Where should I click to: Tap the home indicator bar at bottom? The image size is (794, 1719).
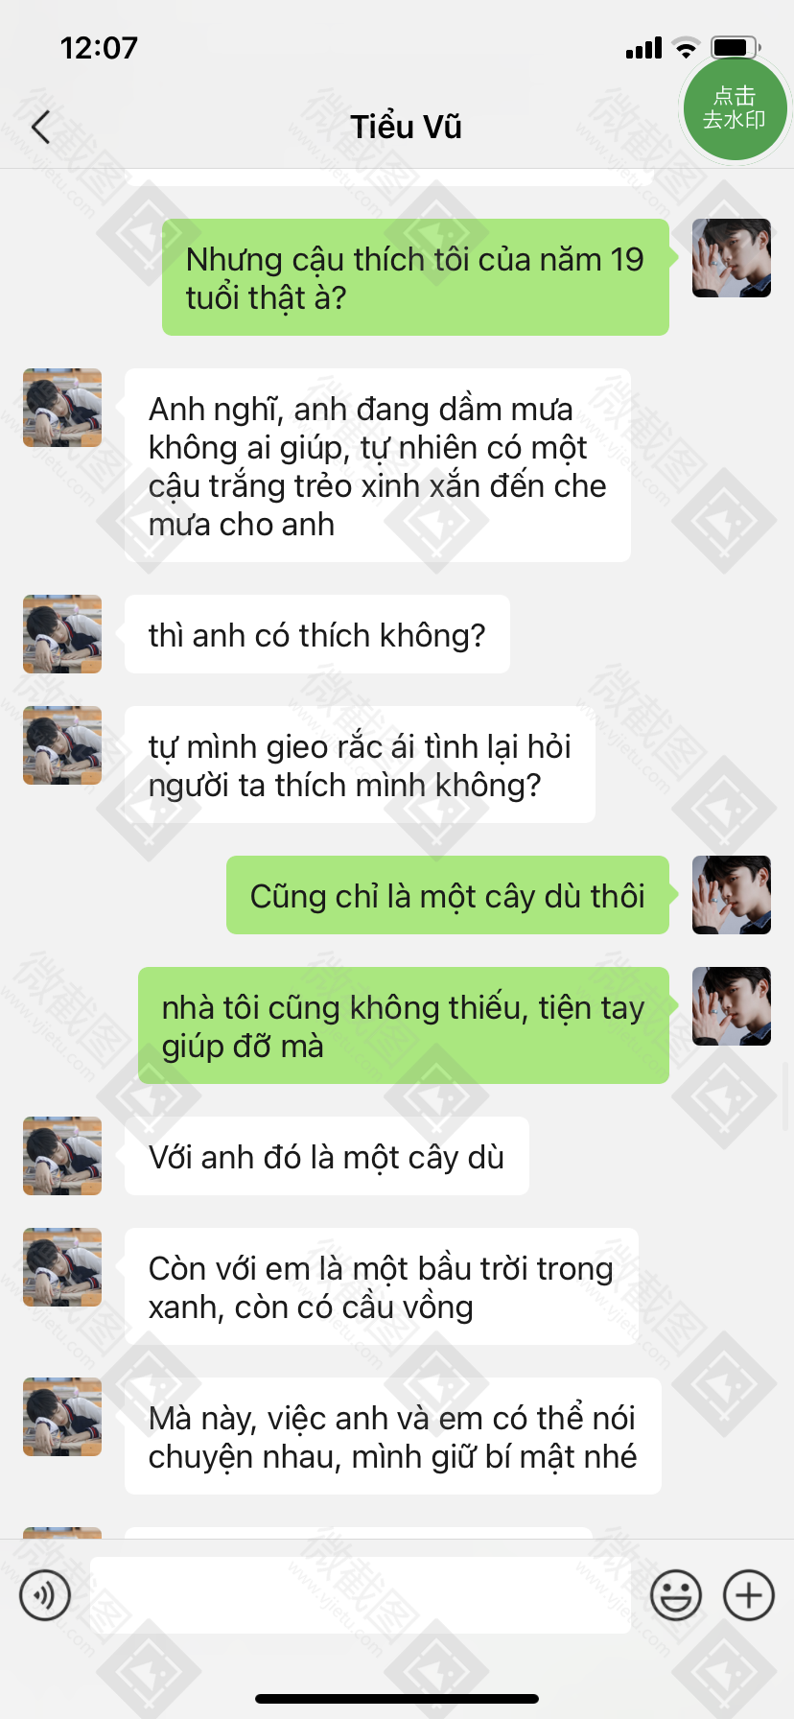[x=397, y=1699]
